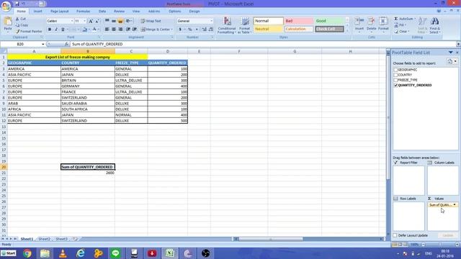Viewport: 461px width, 259px height.
Task: Open Chrome from the taskbar
Action: click(x=27, y=253)
